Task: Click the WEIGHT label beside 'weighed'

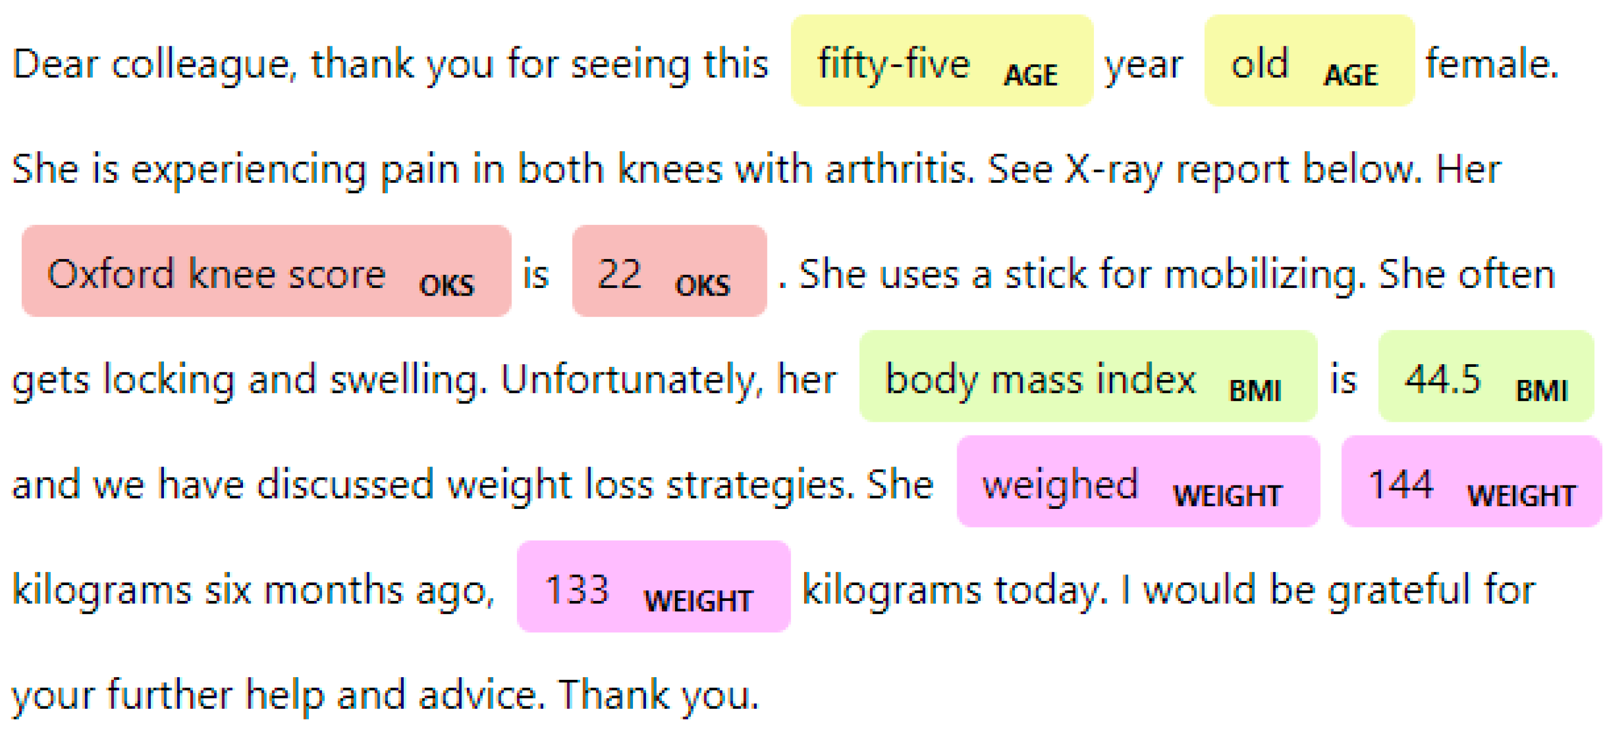Action: tap(1227, 496)
